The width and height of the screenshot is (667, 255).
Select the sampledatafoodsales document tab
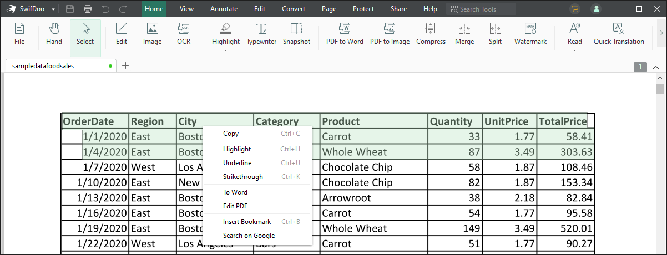[x=60, y=65]
